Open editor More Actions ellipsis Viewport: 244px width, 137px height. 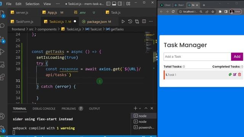(x=151, y=21)
